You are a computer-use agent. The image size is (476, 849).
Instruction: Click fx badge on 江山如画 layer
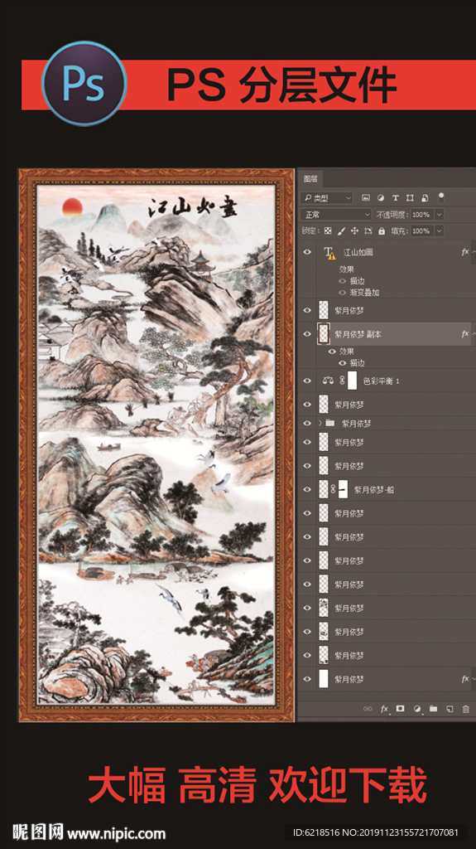[x=464, y=252]
